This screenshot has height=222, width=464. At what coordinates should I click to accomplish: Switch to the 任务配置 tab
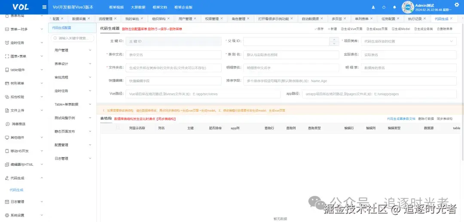388,18
